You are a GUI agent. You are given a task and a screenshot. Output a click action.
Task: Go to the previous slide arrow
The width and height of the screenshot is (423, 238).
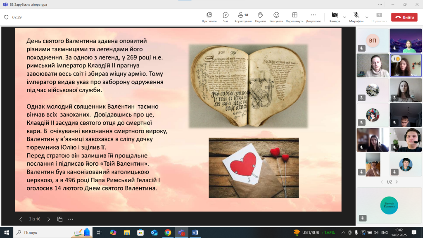point(21,219)
